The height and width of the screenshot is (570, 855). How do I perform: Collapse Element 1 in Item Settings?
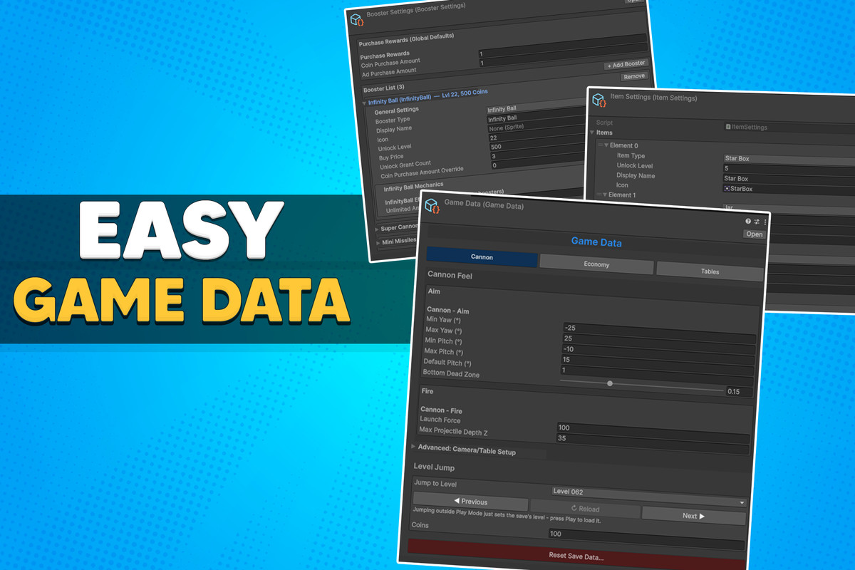point(605,195)
